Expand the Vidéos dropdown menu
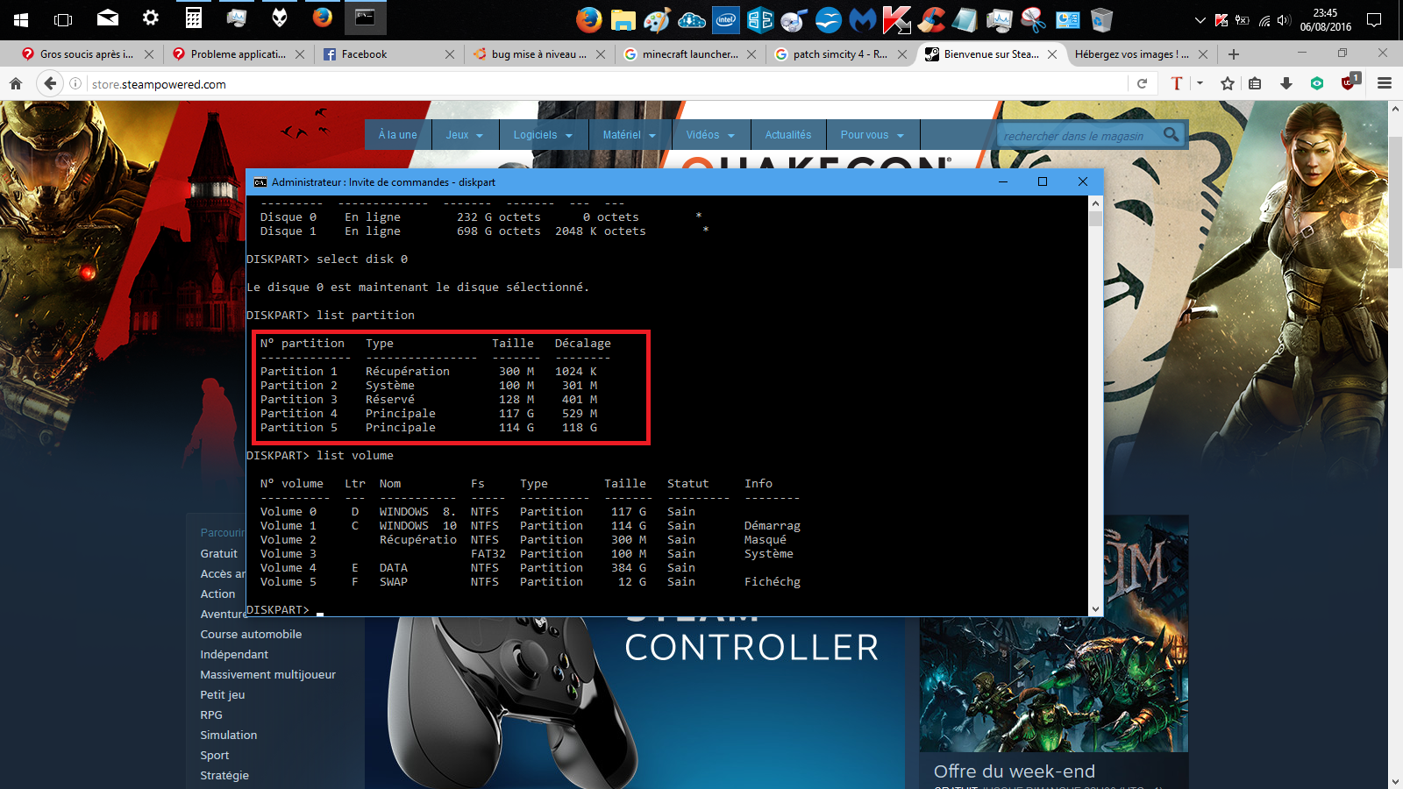The image size is (1403, 789). [x=710, y=135]
